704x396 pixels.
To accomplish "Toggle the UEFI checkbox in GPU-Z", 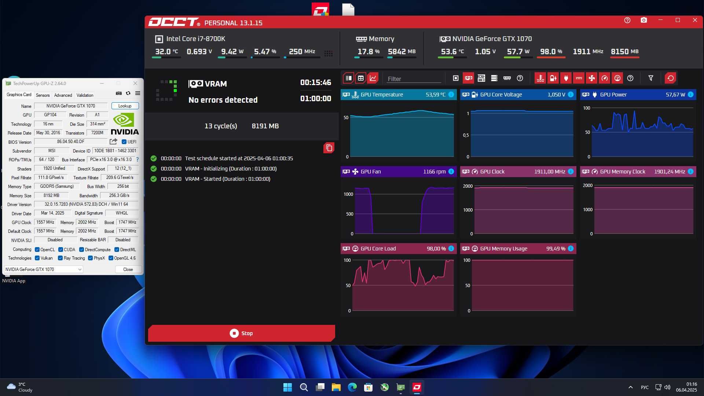I will point(124,142).
